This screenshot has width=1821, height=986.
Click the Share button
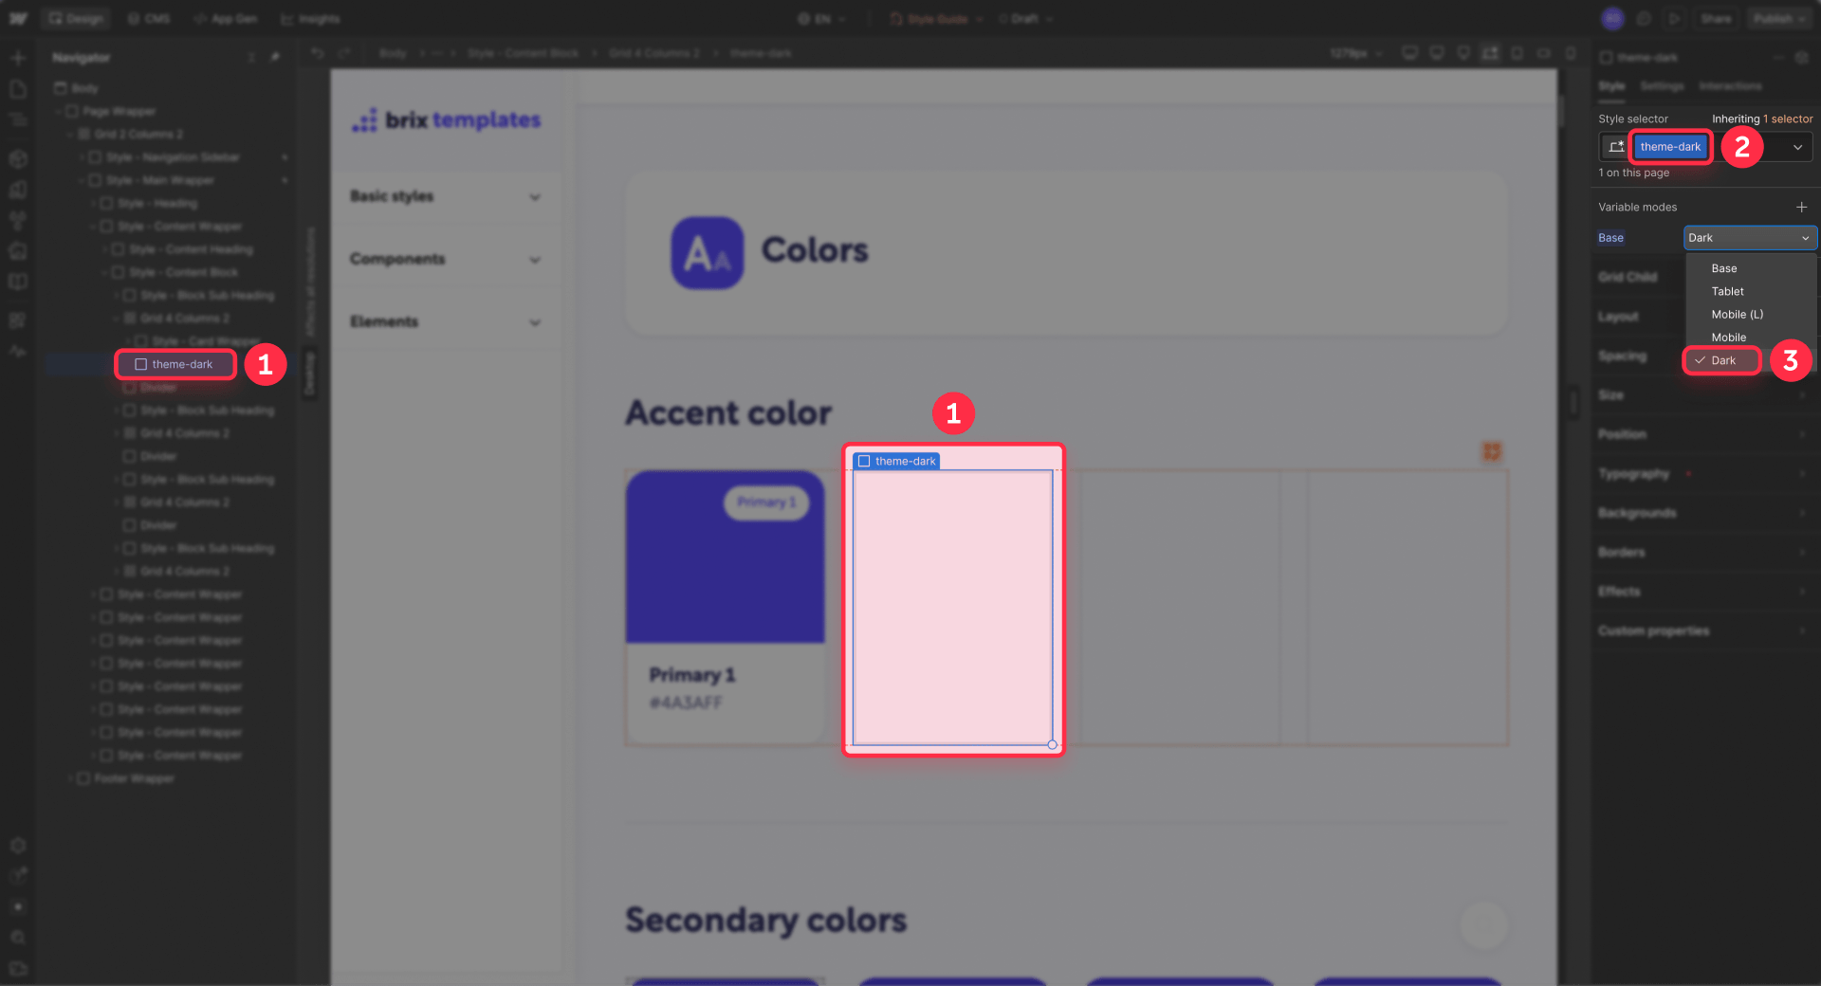(x=1716, y=19)
